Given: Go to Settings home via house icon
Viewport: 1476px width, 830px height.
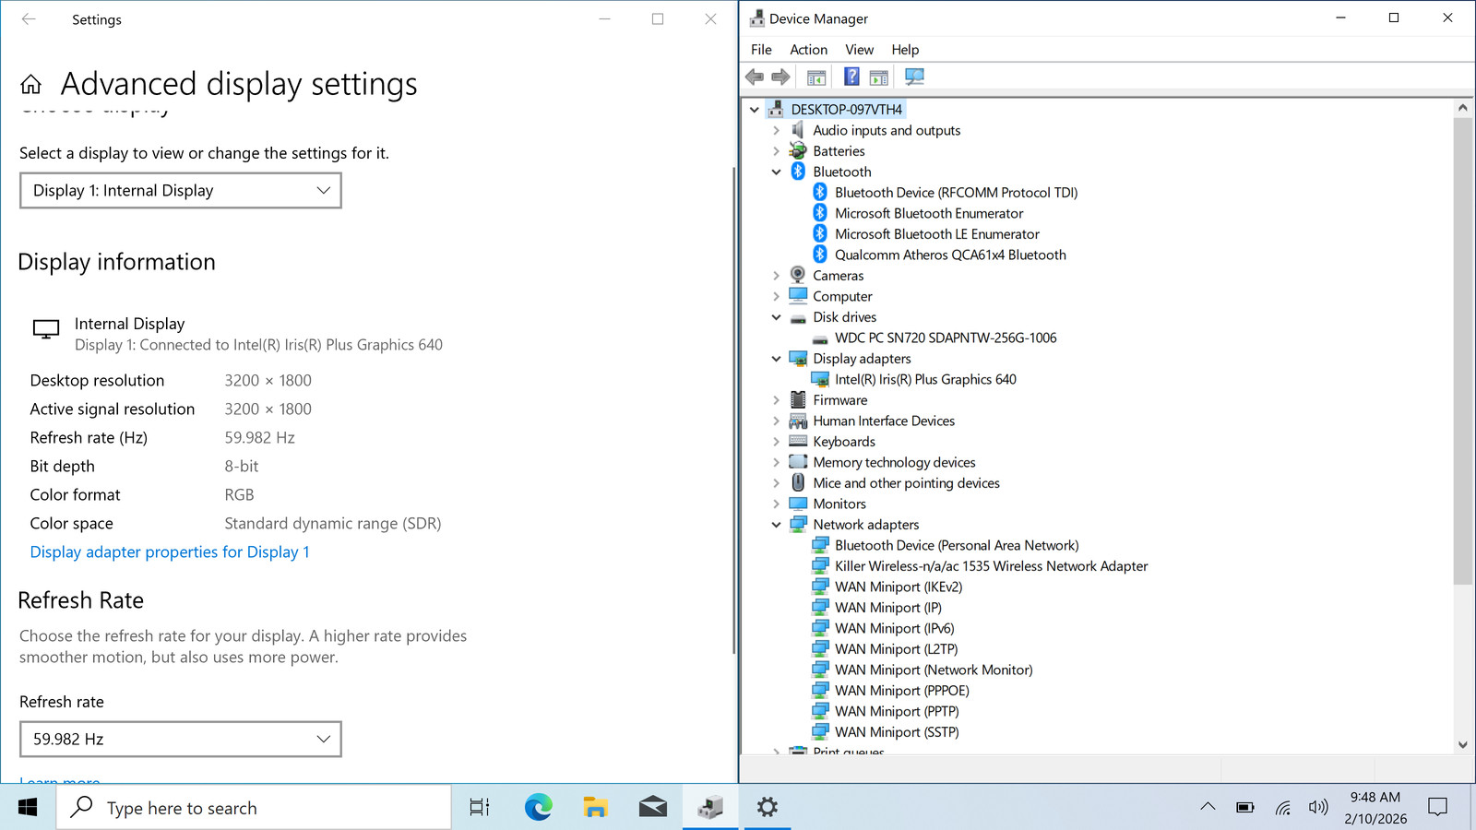Looking at the screenshot, I should (31, 85).
